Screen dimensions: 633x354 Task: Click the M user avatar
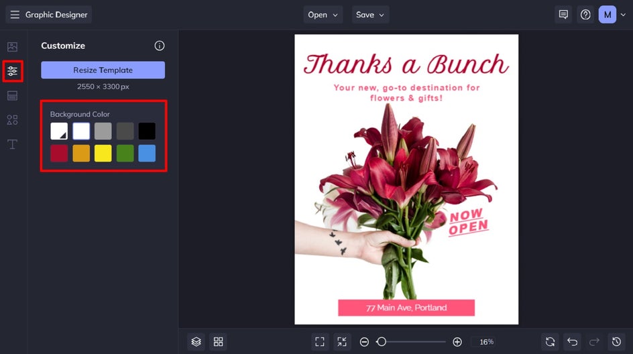pyautogui.click(x=607, y=15)
